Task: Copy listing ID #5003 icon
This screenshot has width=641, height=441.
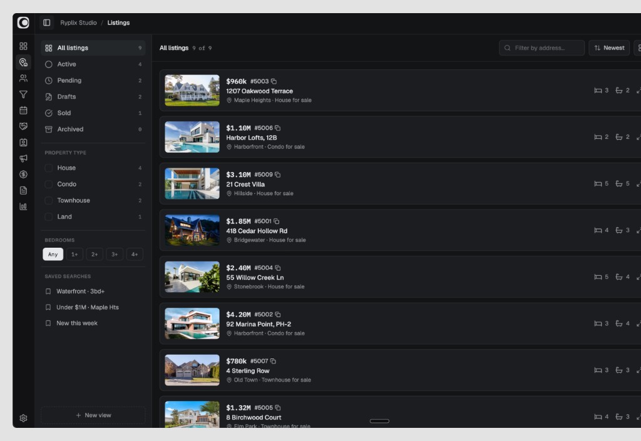Action: point(274,81)
